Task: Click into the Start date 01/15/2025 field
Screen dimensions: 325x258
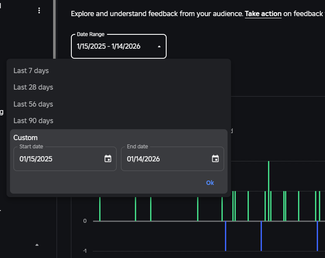Action: coord(65,159)
